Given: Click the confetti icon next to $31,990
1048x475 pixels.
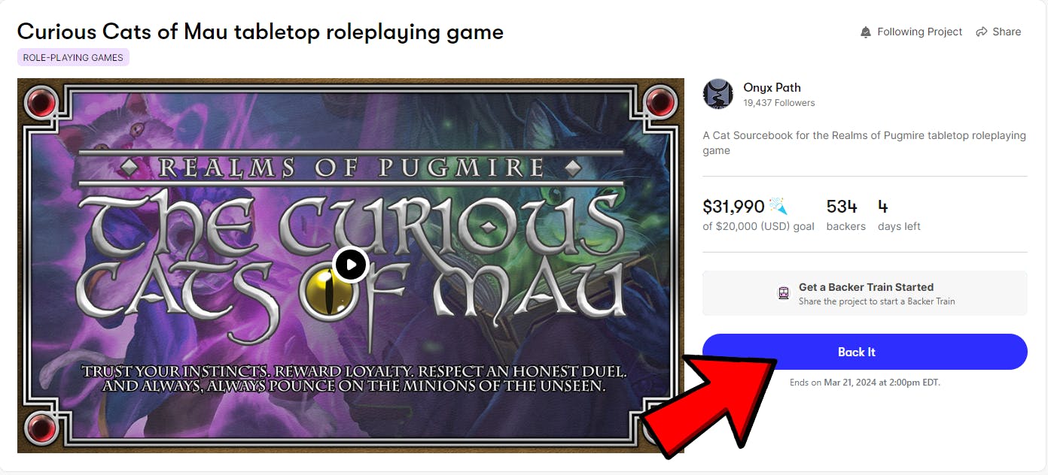Looking at the screenshot, I should tap(778, 206).
